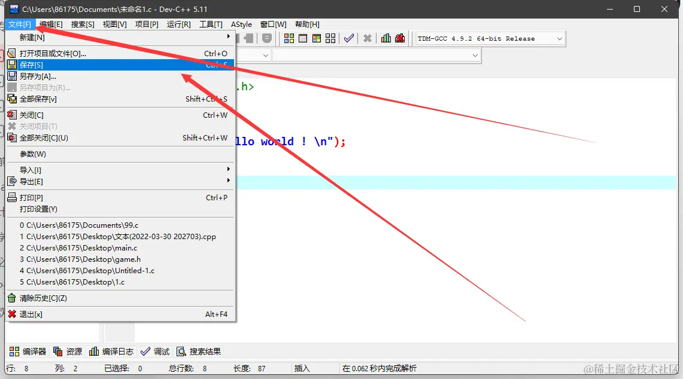Viewport: 683px width, 379px height.
Task: Click the Compile & Run toolbar icon
Action: point(317,38)
